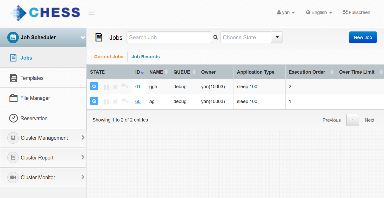Screen dimensions: 384x198
Task: Sort the table by QUEUE column
Action: pos(184,72)
